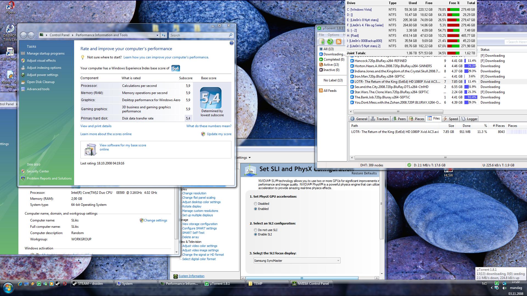Click Change flat panel scaling link
This screenshot has width=527, height=296.
coord(199,198)
